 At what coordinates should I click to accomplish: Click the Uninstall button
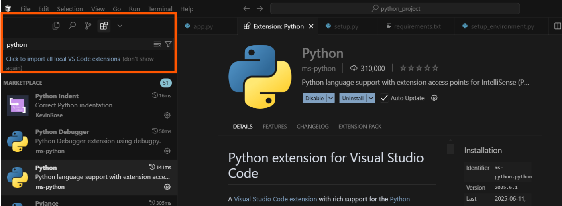point(353,98)
